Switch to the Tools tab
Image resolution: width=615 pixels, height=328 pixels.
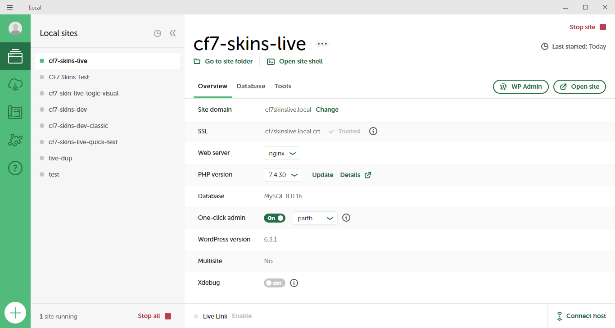[283, 86]
